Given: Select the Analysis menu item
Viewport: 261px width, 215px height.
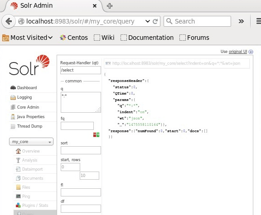Looking at the screenshot, I should (x=29, y=160).
